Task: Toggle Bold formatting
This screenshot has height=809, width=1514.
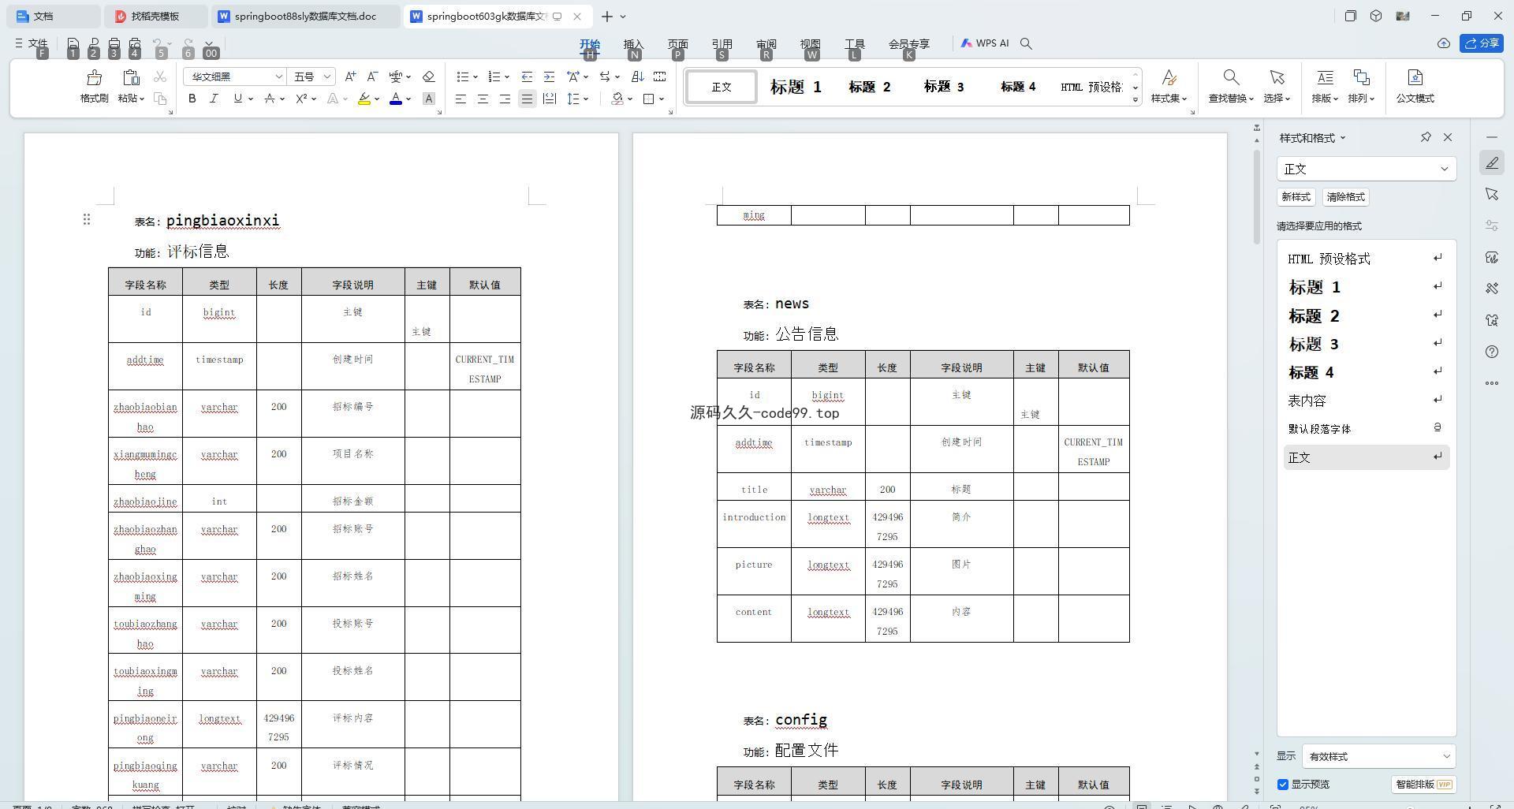Action: (192, 99)
